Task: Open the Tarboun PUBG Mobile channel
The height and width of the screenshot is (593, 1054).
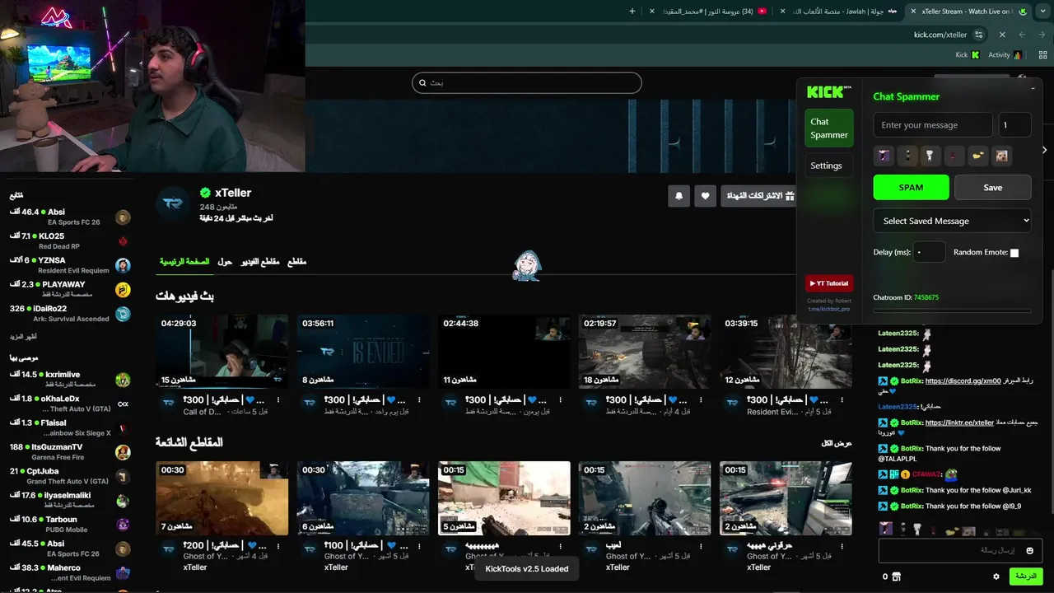Action: point(70,524)
